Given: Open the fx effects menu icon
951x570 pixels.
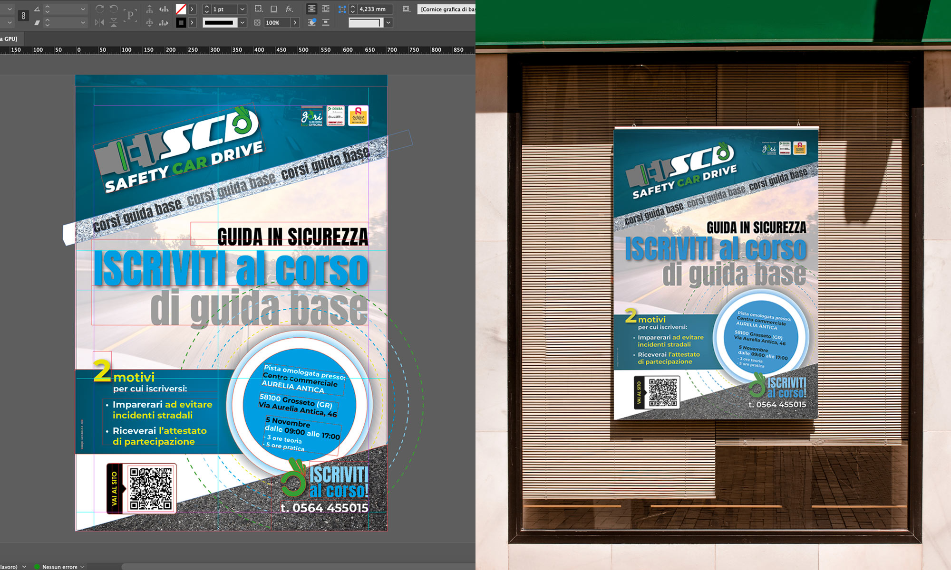Looking at the screenshot, I should pyautogui.click(x=289, y=9).
